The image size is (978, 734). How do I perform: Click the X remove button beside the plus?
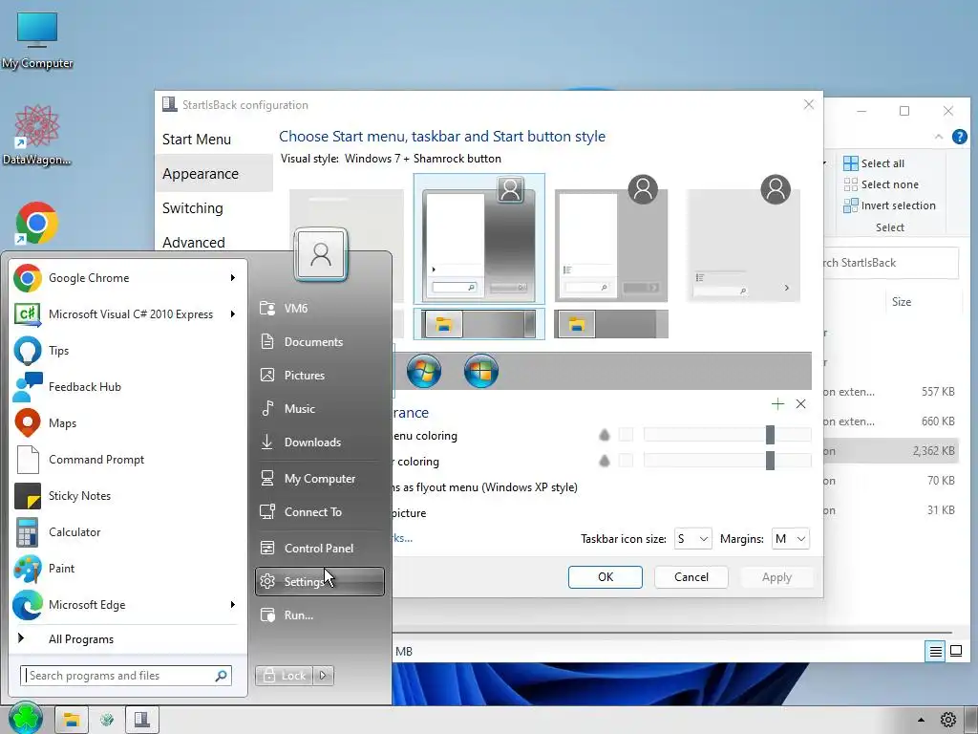click(801, 404)
